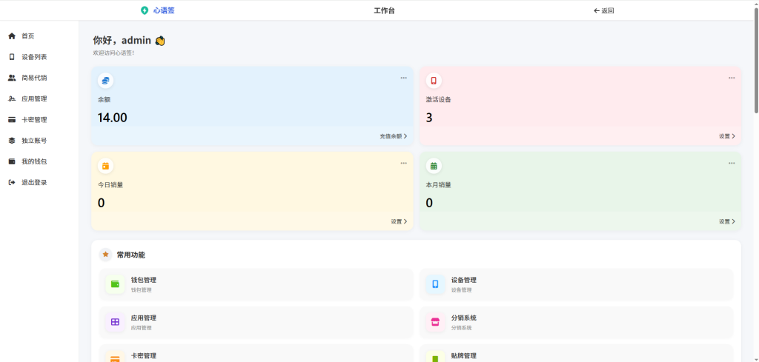This screenshot has width=759, height=362.
Task: Open 卡密管理 from the sidebar
Action: pyautogui.click(x=34, y=120)
